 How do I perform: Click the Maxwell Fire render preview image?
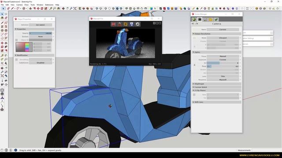pos(126,43)
